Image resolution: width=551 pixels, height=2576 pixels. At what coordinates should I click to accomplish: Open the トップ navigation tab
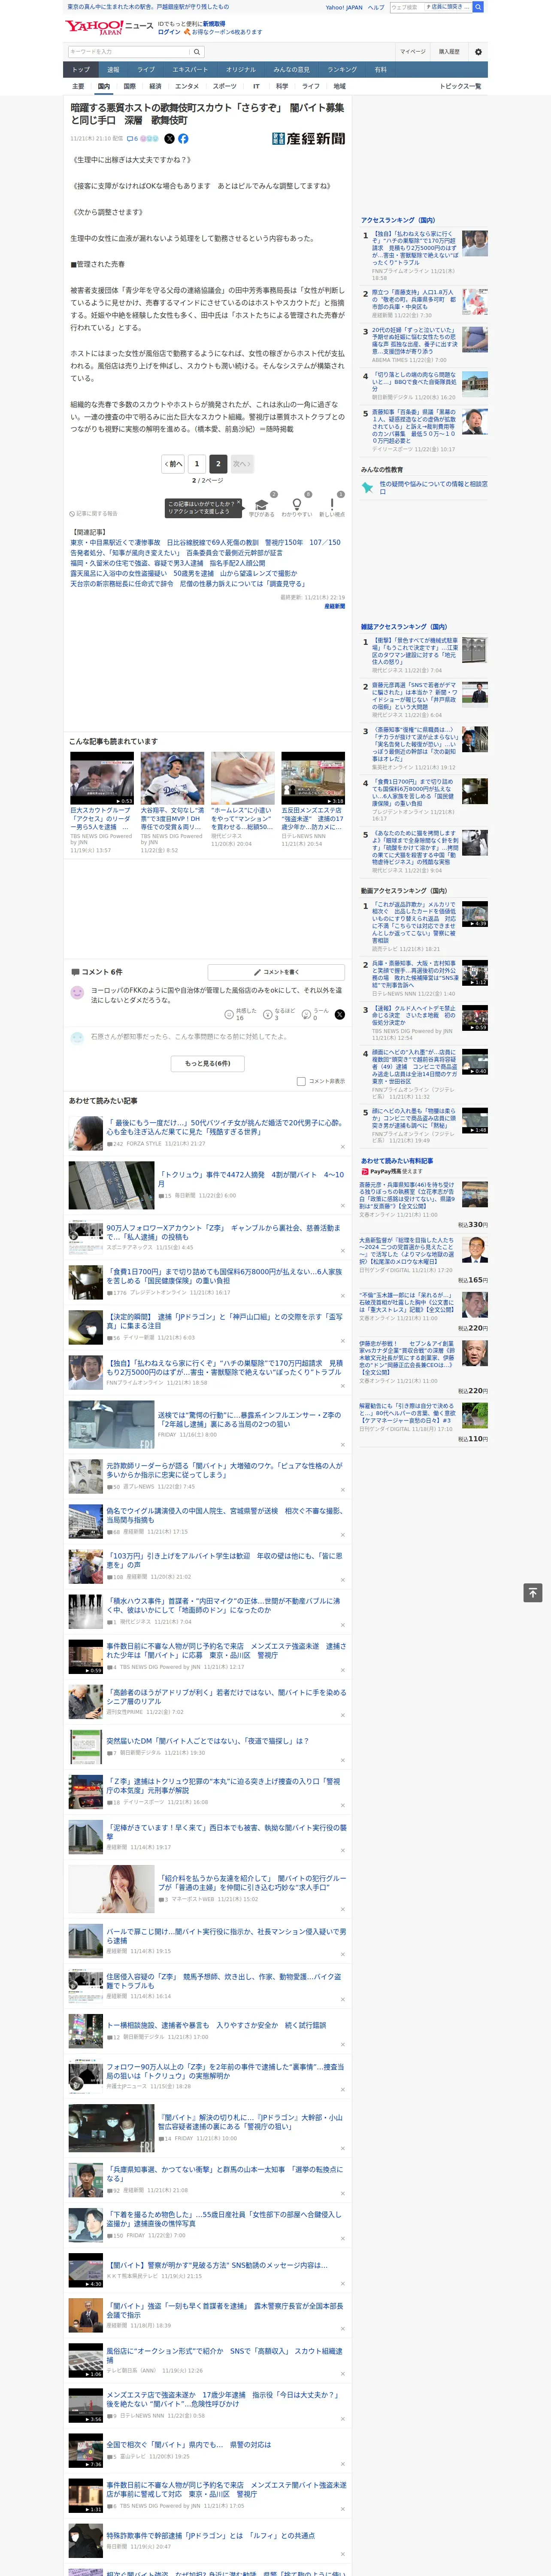(81, 69)
